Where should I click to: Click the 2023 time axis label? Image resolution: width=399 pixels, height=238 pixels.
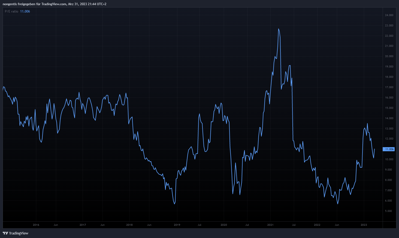click(x=364, y=225)
